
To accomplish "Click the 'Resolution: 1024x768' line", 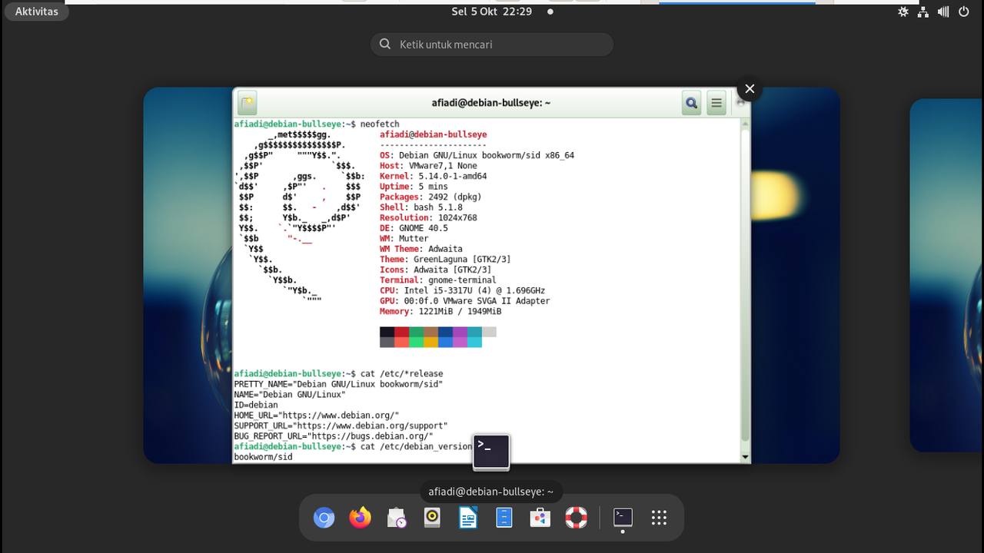I will (428, 217).
